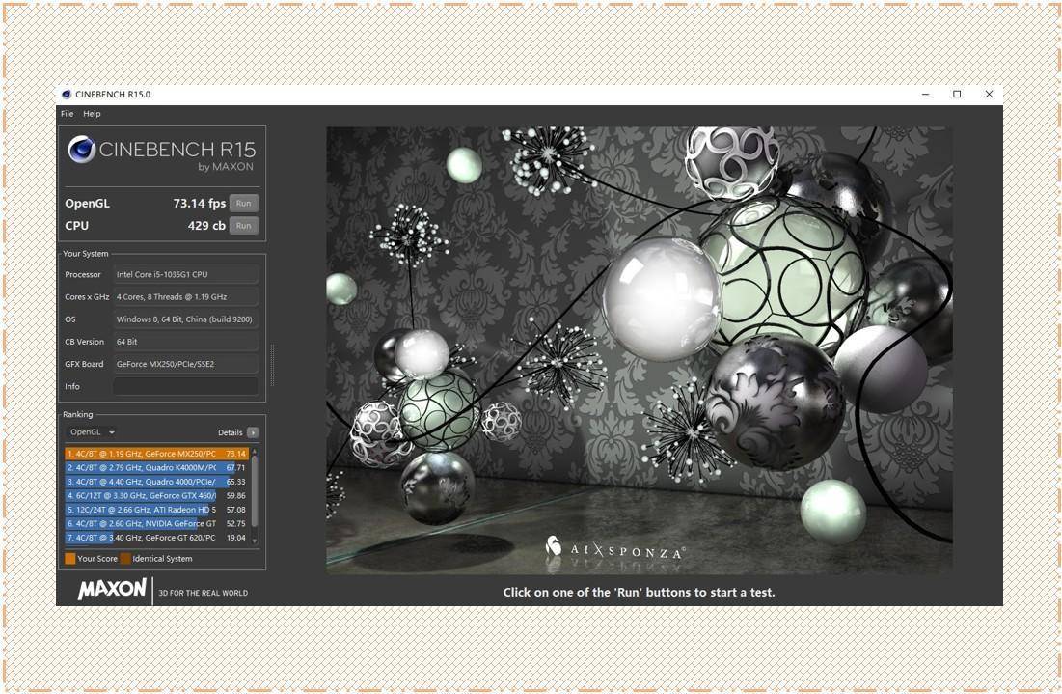
Task: Click the 73.14 fps OpenGL score
Action: tap(199, 204)
